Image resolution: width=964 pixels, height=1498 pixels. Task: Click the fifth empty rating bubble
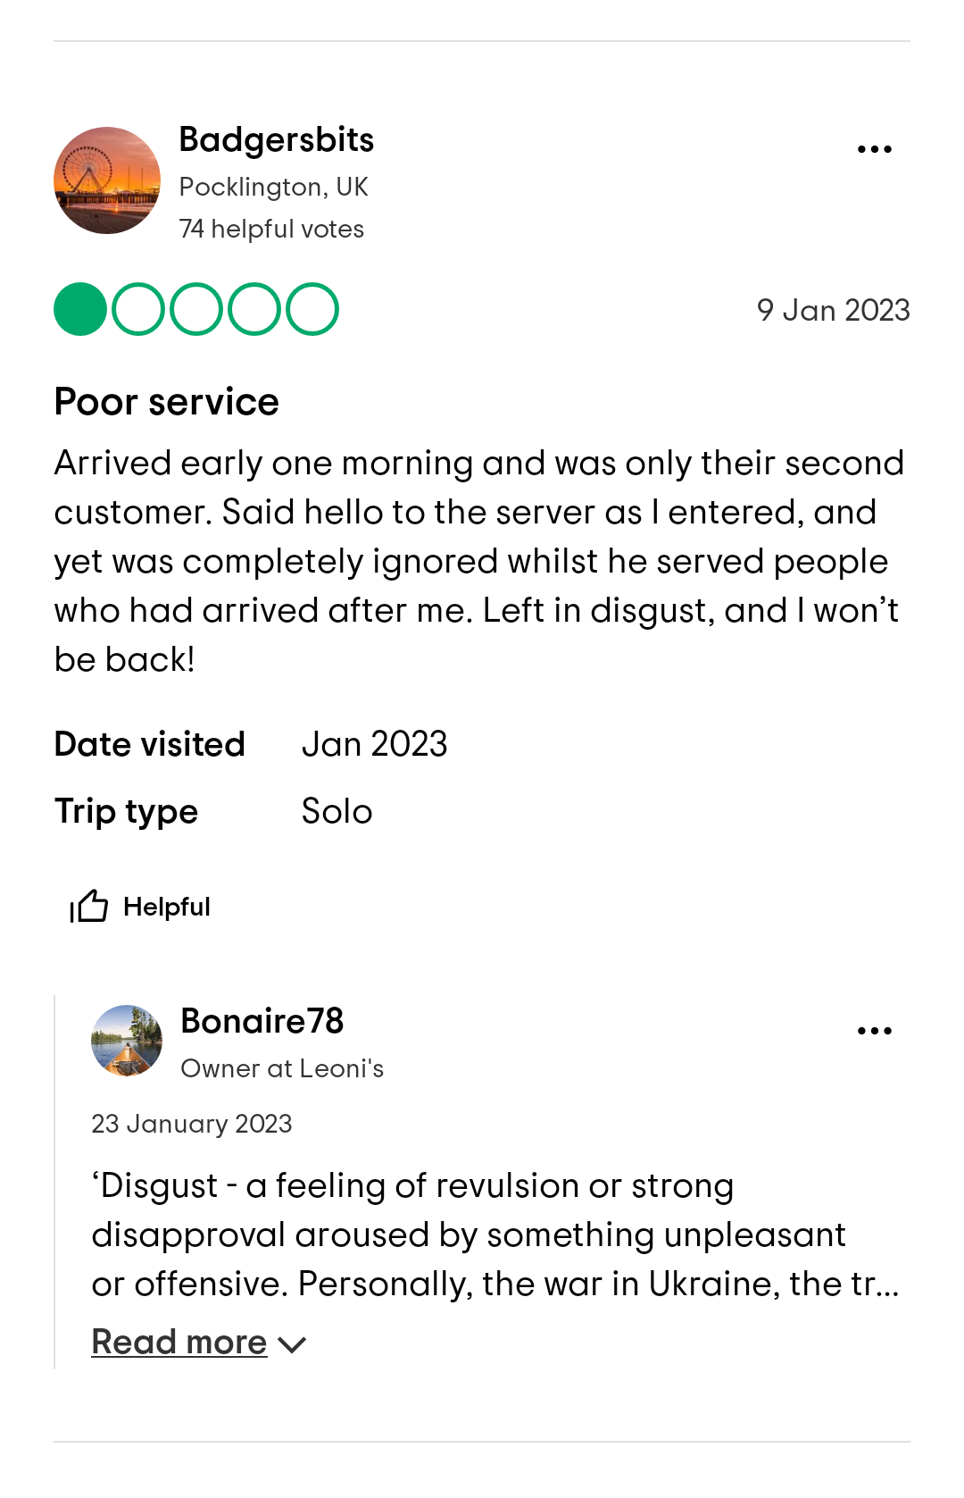312,309
